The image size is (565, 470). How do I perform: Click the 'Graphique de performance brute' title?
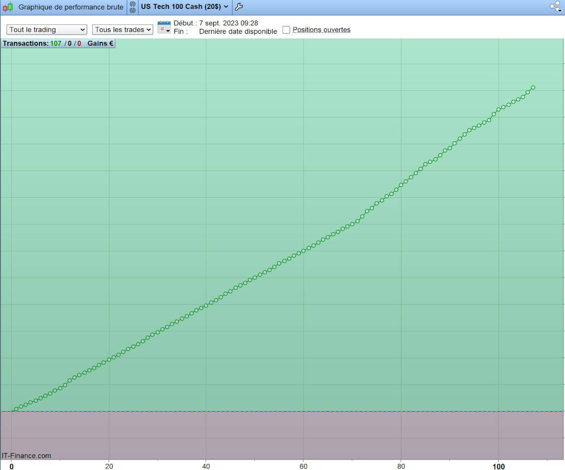(71, 7)
